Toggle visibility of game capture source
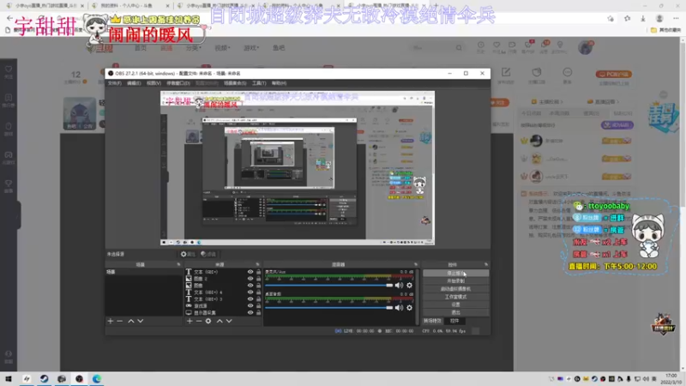The height and width of the screenshot is (386, 686). click(250, 306)
